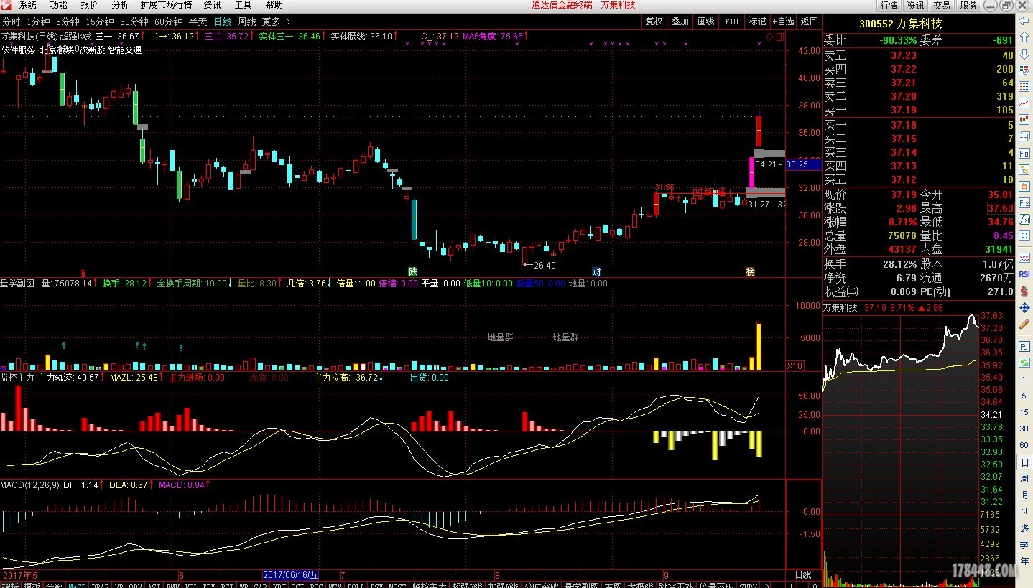This screenshot has height=588, width=1033.
Task: Select the 量学副图 indicator tab
Action: point(582,584)
